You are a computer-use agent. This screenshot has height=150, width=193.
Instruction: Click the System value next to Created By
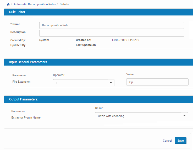pyautogui.click(x=44, y=40)
